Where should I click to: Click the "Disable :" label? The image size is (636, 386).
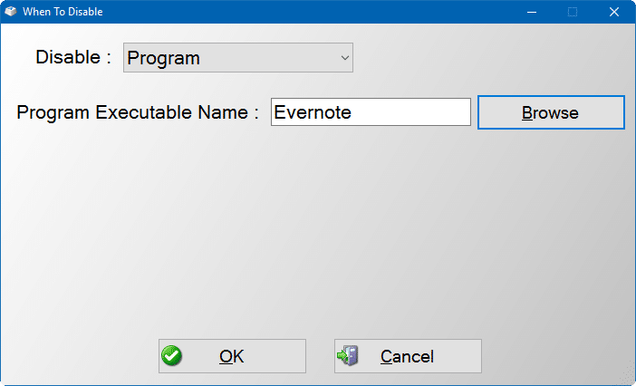click(73, 57)
